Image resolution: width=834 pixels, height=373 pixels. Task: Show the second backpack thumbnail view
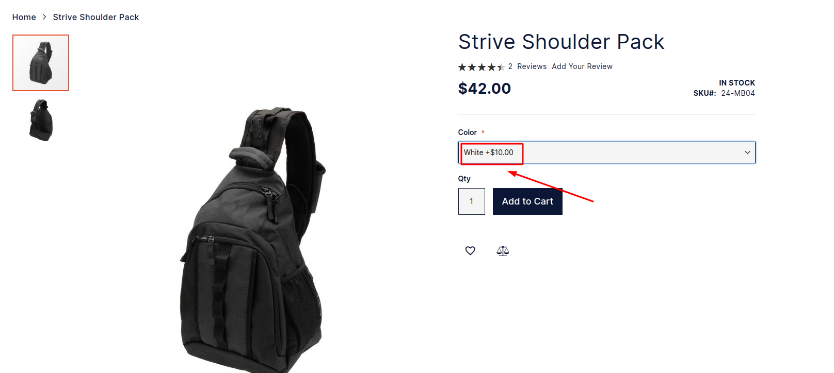tap(41, 120)
